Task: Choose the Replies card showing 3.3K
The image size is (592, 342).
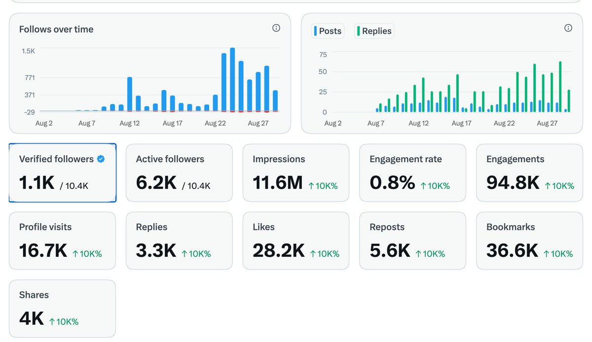Action: coord(179,241)
